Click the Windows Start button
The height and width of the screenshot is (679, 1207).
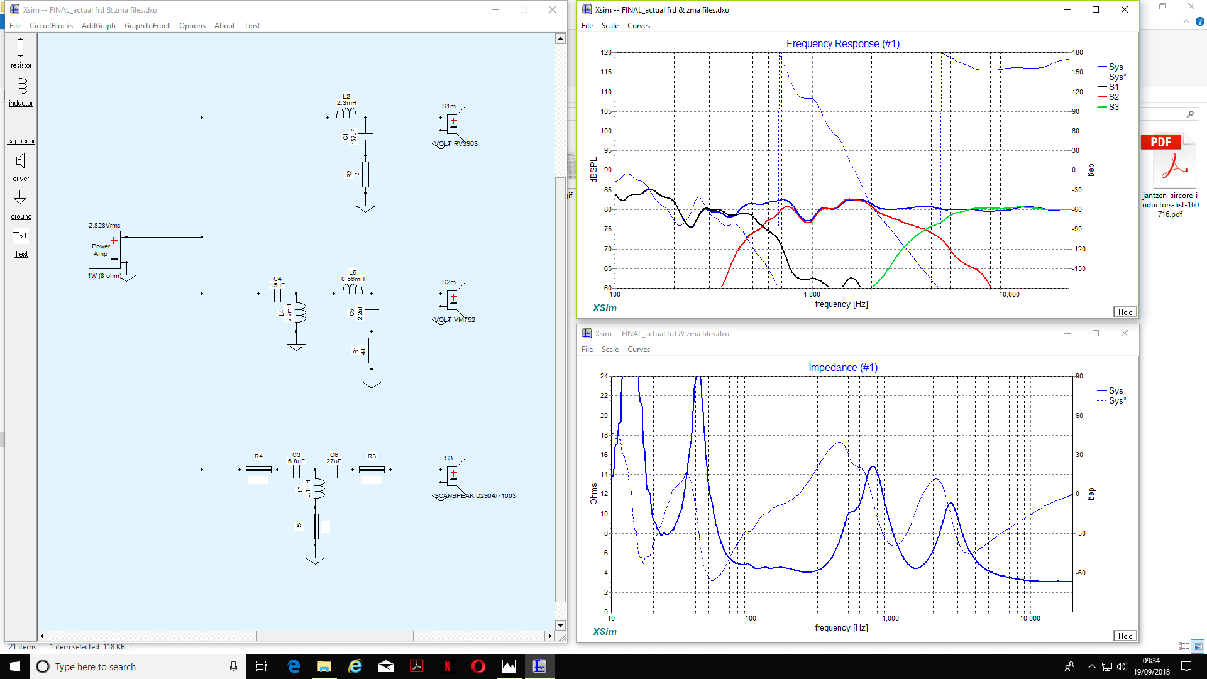point(15,666)
